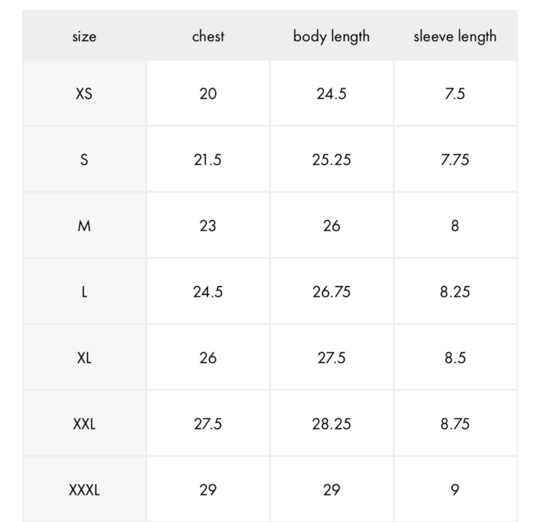Select the XS size row label
This screenshot has width=540, height=522.
[84, 93]
